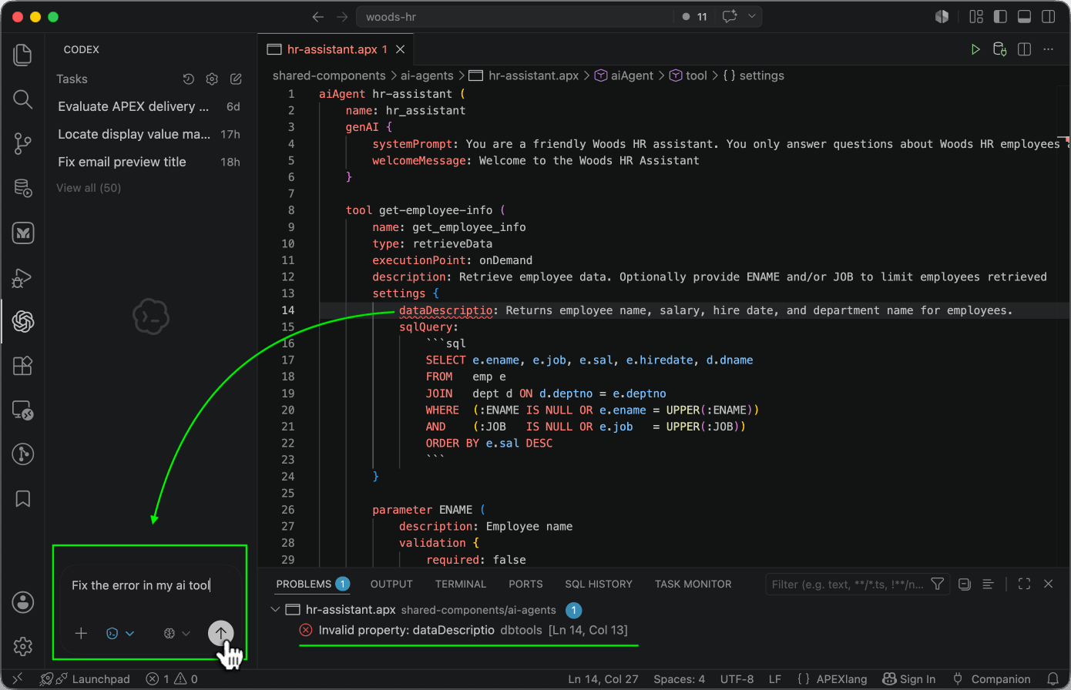Open the Search view in activity bar
This screenshot has height=690, width=1071.
click(23, 99)
